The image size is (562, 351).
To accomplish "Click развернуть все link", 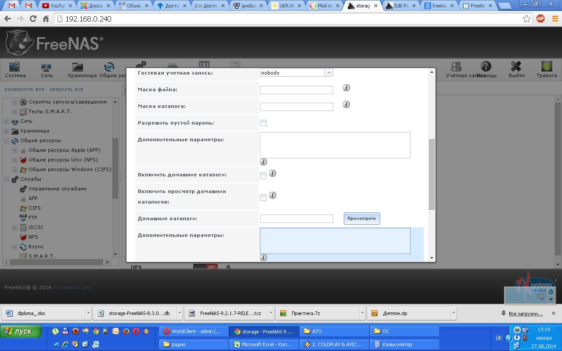I will [x=24, y=89].
